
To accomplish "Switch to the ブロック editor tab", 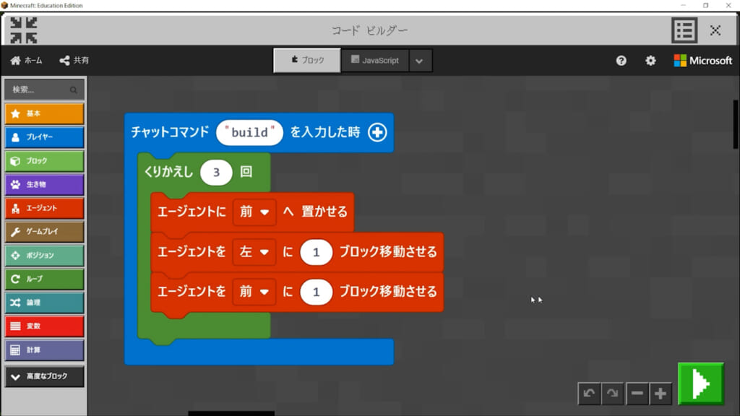I will click(x=307, y=61).
